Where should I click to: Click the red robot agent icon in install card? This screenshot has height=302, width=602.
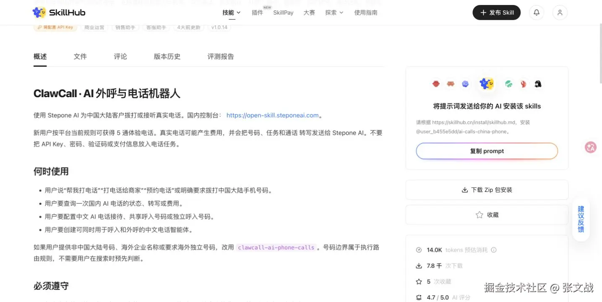(436, 84)
